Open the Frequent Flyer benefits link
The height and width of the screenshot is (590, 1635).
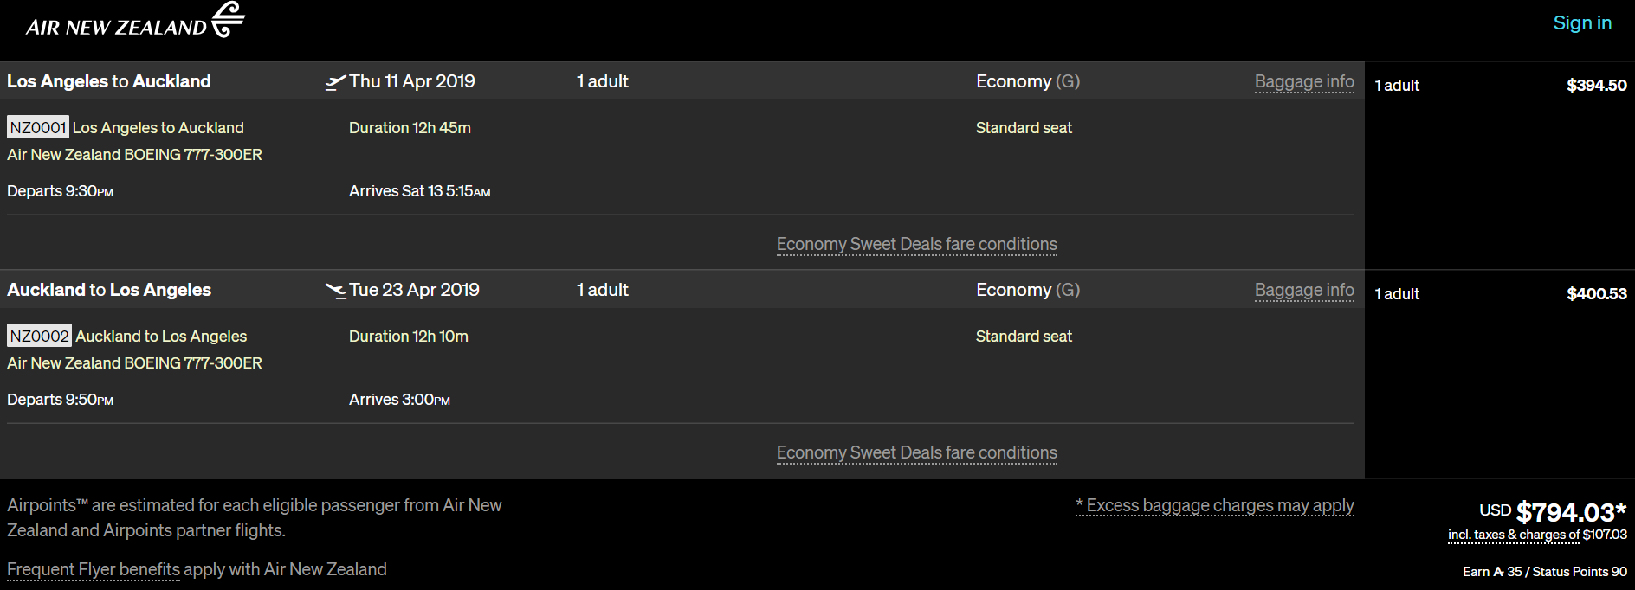click(x=94, y=570)
